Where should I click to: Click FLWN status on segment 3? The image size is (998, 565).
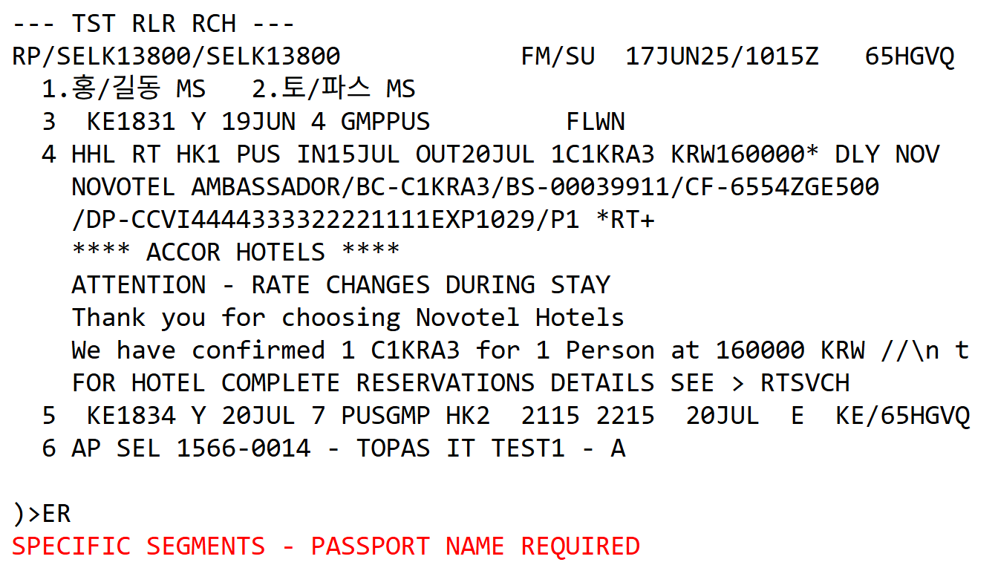coord(596,122)
